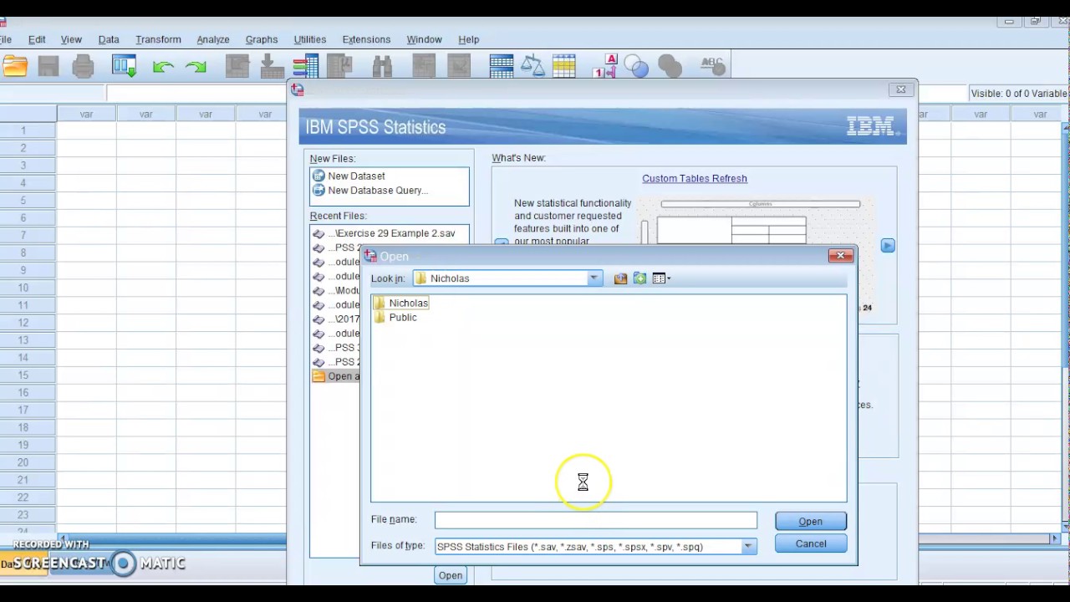This screenshot has height=602, width=1070.
Task: Open the Window menu
Action: (x=424, y=39)
